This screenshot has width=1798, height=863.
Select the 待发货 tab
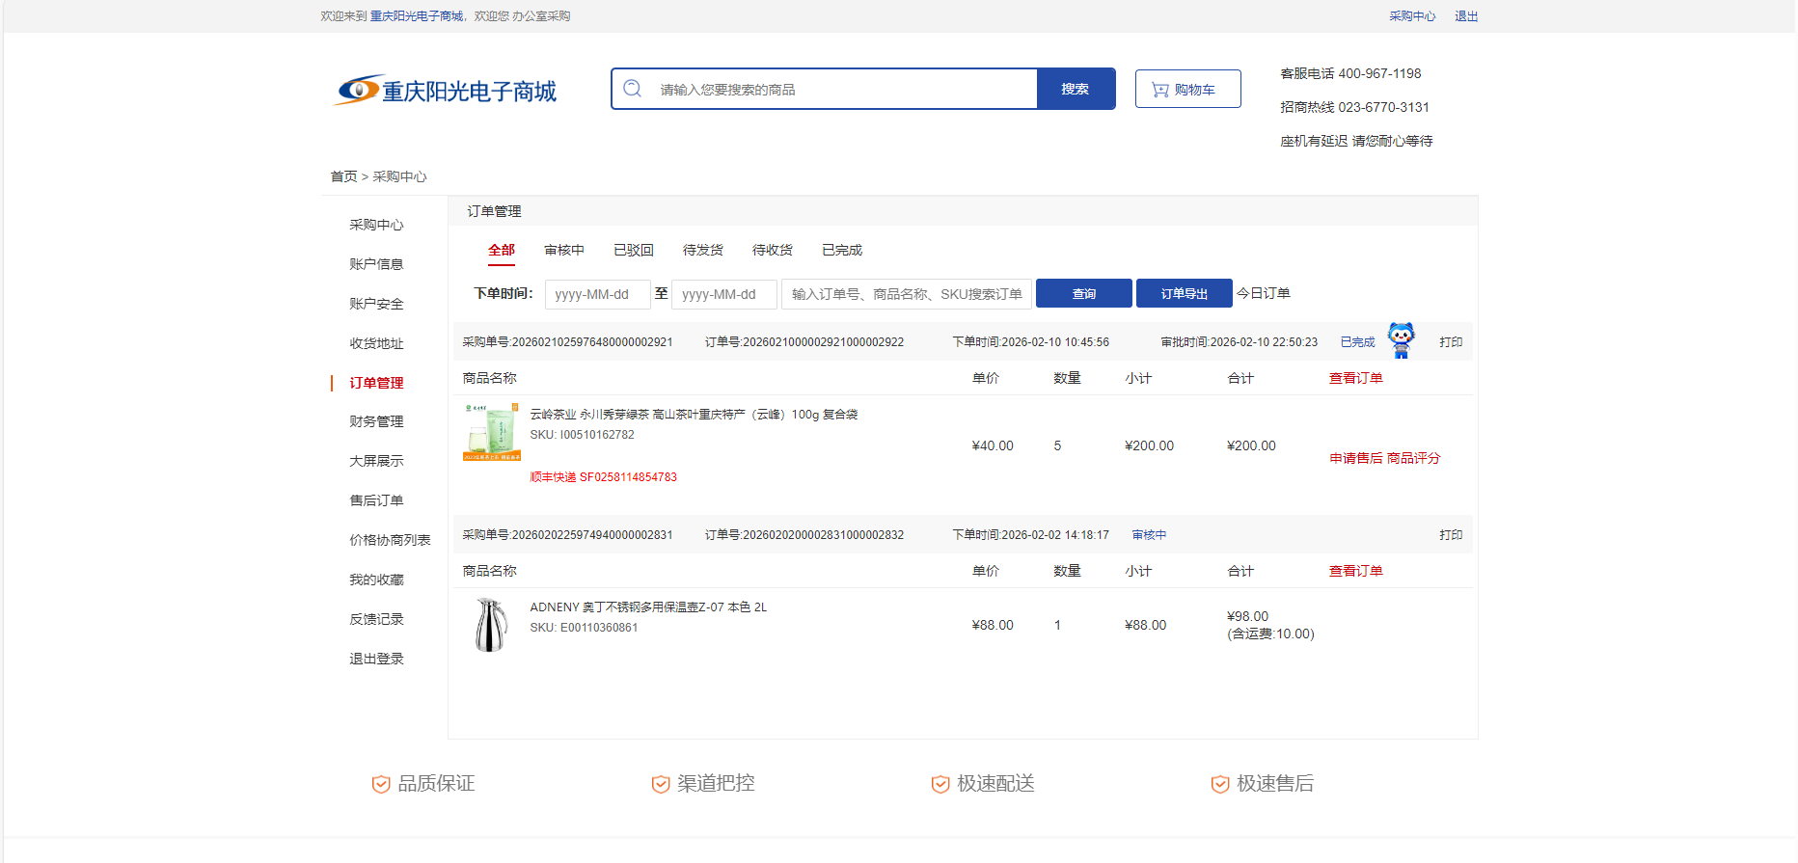pos(703,250)
